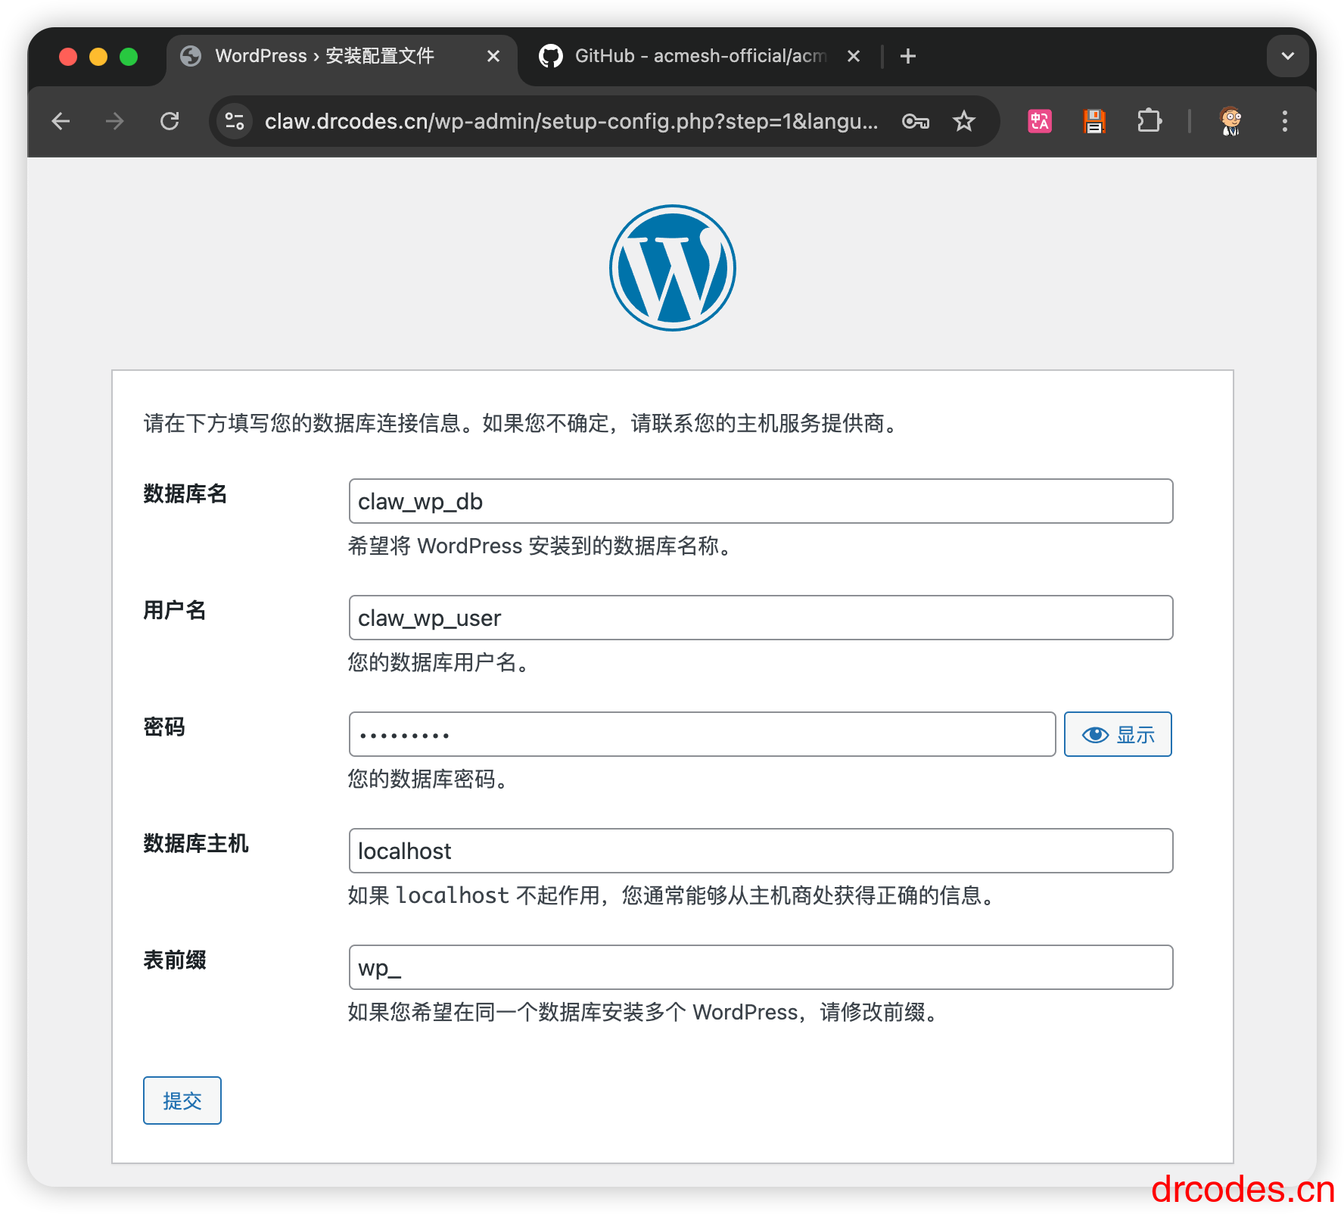Click the 数据库主机 label
Screen dimensions: 1344x1214
pos(196,844)
